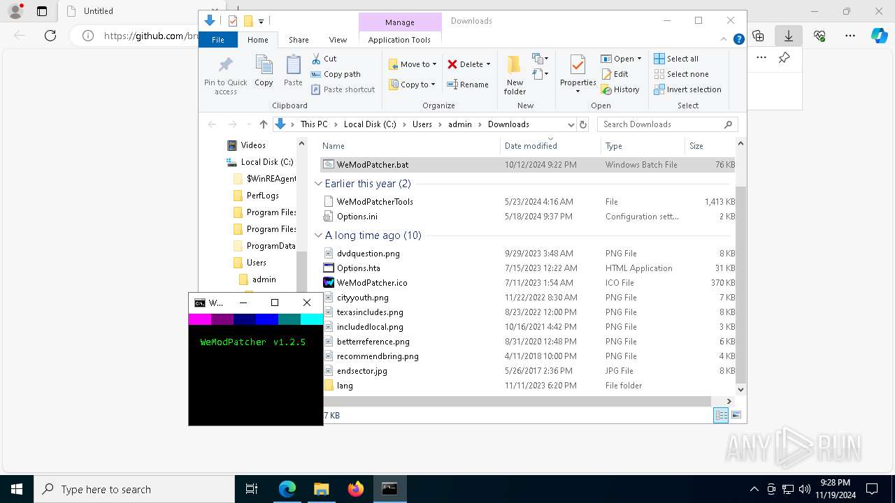
Task: Minimize the ribbon with chevron
Action: 724,40
